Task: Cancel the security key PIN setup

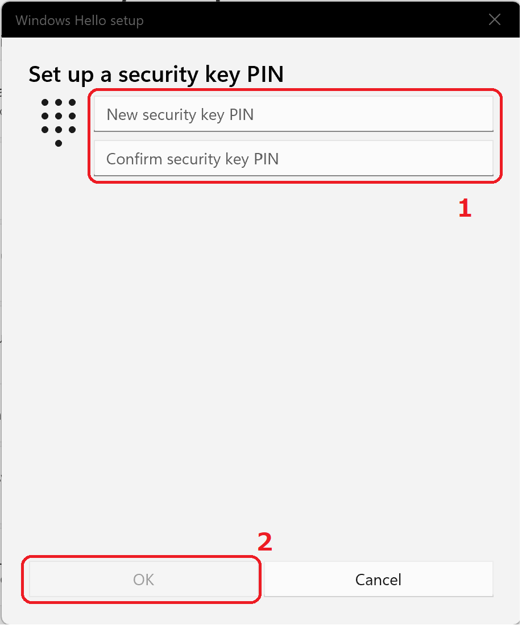Action: (378, 580)
